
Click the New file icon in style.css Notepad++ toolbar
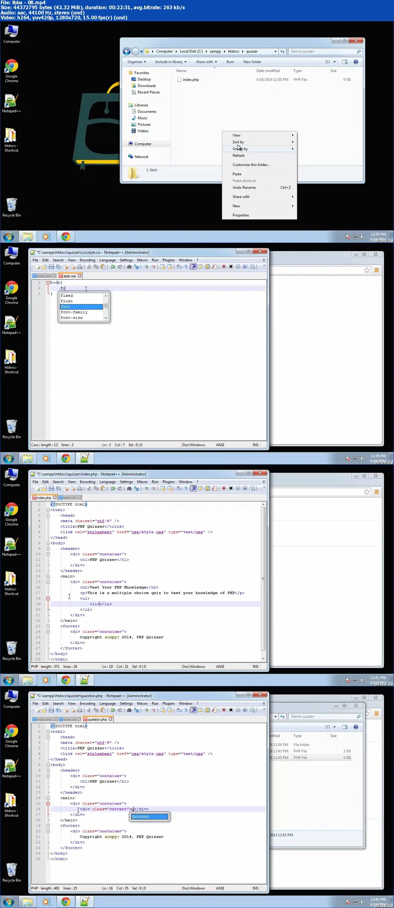[37, 267]
